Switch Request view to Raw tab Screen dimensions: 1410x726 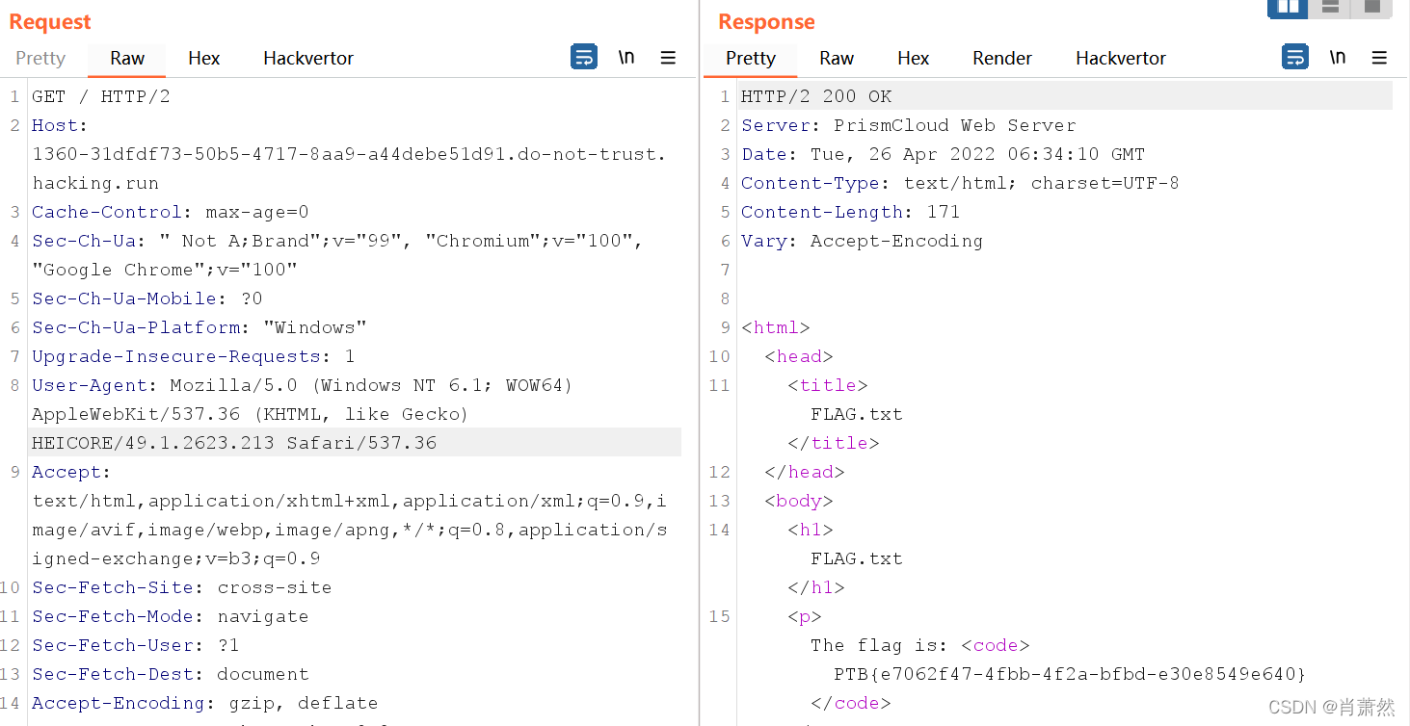point(127,58)
